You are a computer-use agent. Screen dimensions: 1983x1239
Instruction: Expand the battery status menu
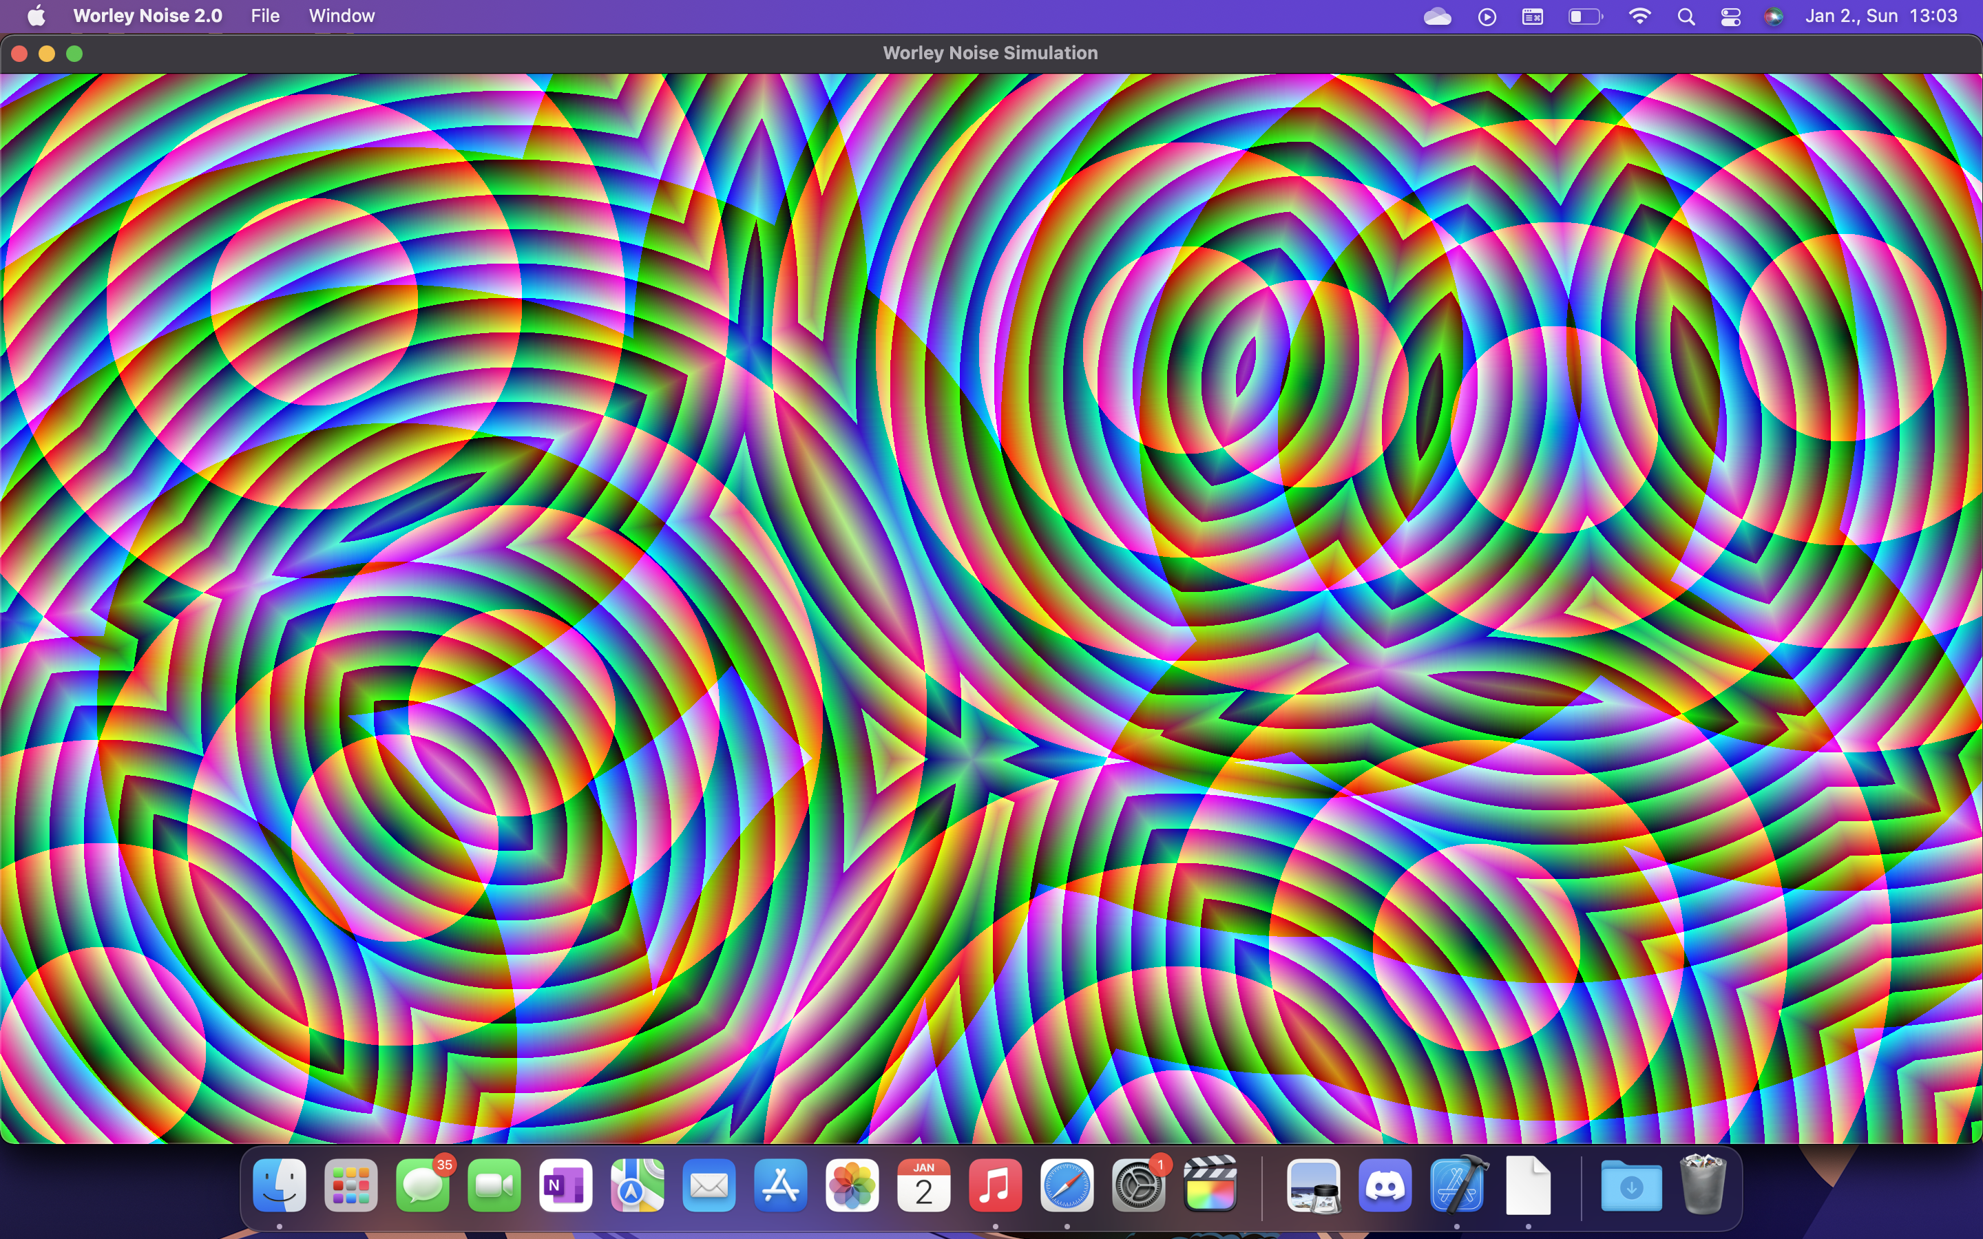(1584, 17)
